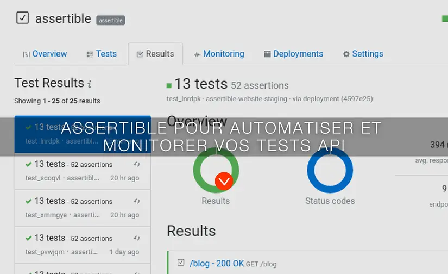Select result test_pvwjqm, 1 day ago
448x274 pixels.
83,245
